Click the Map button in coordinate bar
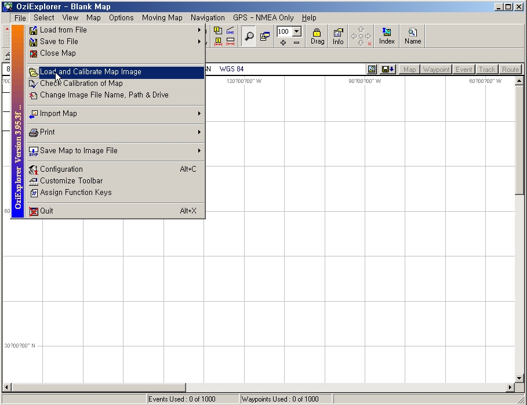The width and height of the screenshot is (527, 405). point(409,70)
